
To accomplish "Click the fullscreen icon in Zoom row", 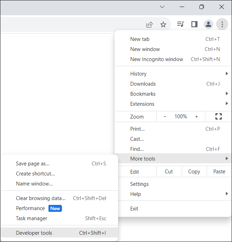I will click(x=218, y=116).
